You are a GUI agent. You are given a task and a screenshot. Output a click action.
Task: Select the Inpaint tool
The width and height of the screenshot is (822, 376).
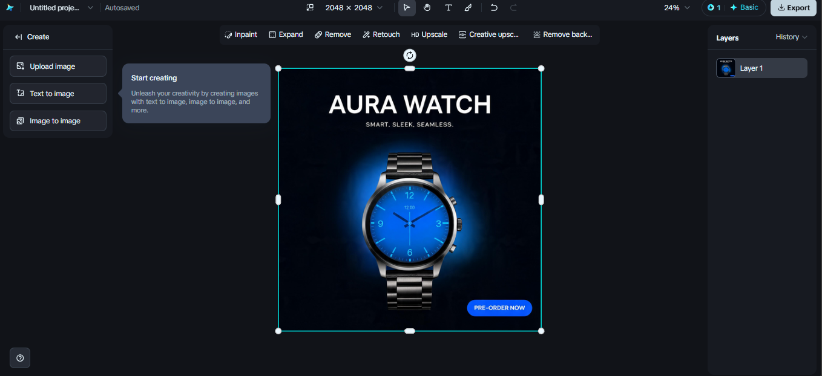pos(241,34)
